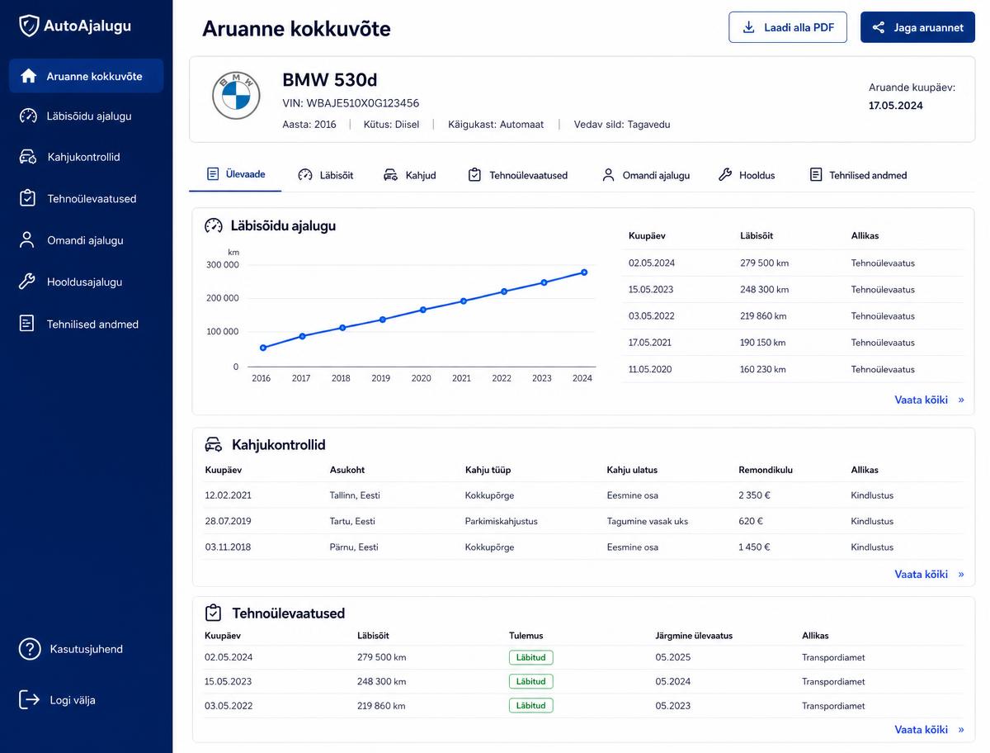This screenshot has width=990, height=753.
Task: Open Tehnilised andmed in the sidebar
Action: pos(87,324)
